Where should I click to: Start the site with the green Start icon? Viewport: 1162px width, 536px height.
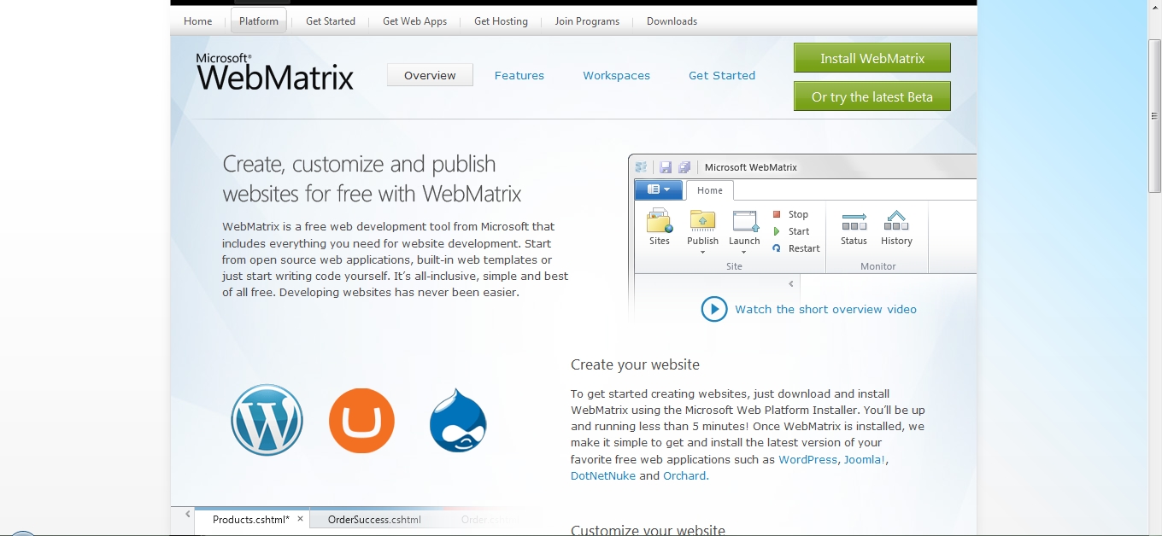coord(790,230)
